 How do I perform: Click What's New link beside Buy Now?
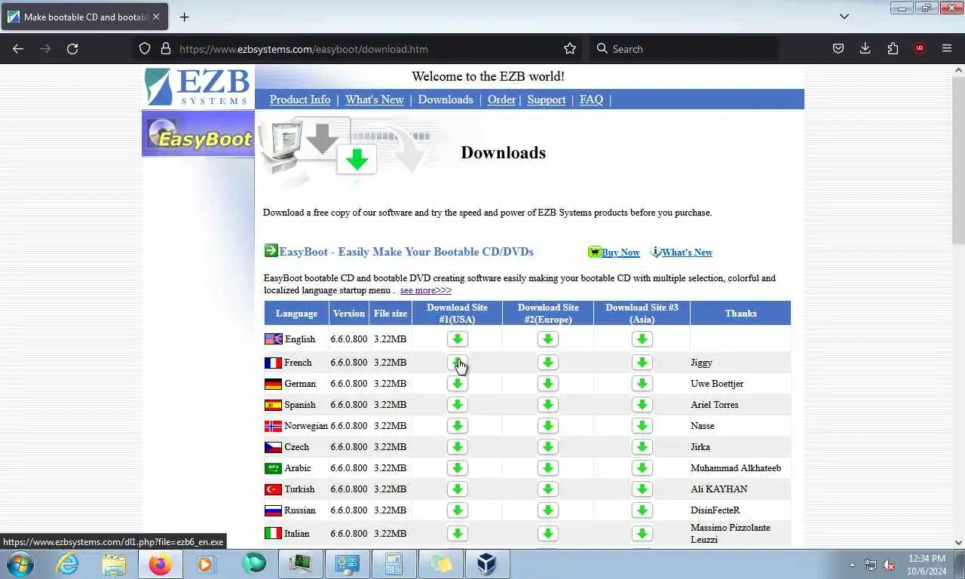[687, 253]
